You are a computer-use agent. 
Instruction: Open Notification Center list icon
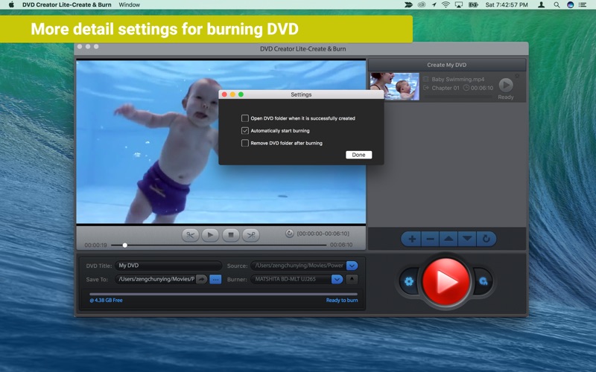pos(583,4)
